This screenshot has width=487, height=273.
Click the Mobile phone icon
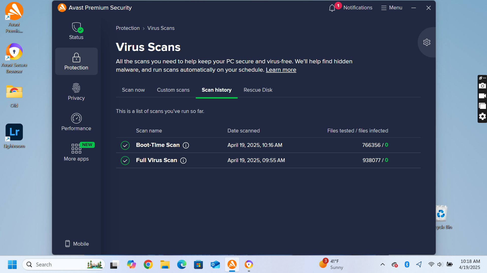(68, 244)
